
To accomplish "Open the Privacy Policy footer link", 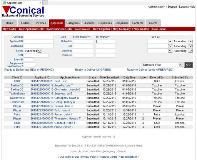I will coord(89,157).
